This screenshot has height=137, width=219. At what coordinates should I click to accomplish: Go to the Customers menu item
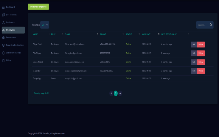tap(10, 22)
